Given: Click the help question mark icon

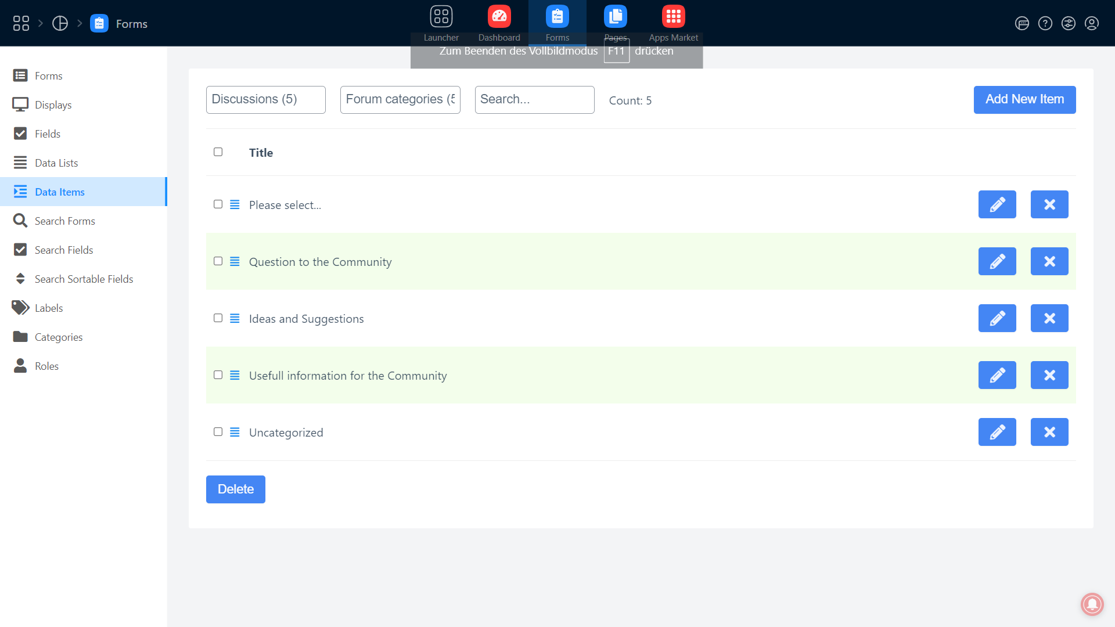Looking at the screenshot, I should pyautogui.click(x=1045, y=23).
